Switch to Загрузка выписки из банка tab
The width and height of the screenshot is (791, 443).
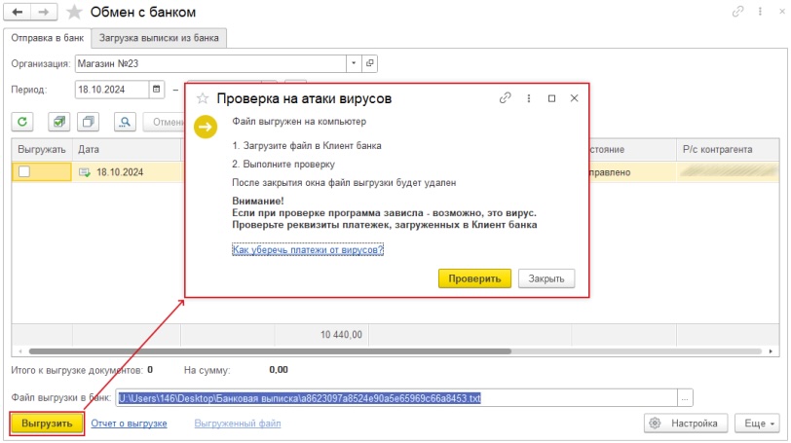(x=159, y=38)
